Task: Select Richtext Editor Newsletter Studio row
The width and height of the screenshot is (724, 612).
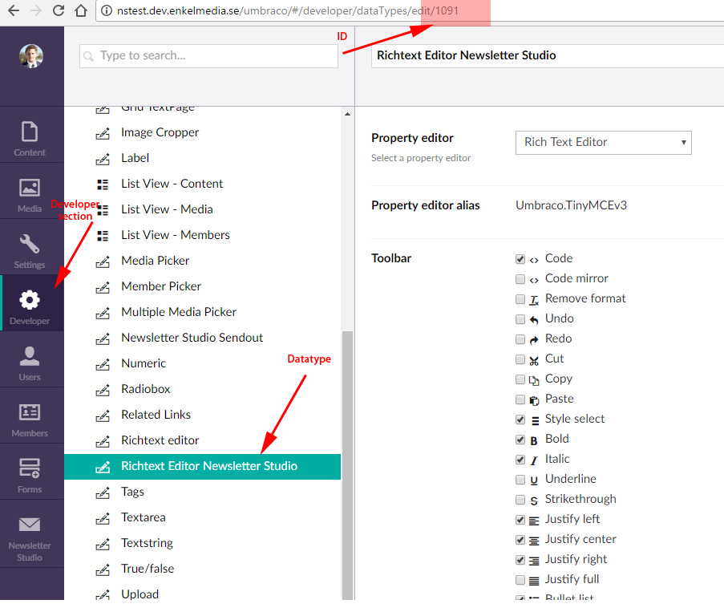Action: pyautogui.click(x=202, y=467)
